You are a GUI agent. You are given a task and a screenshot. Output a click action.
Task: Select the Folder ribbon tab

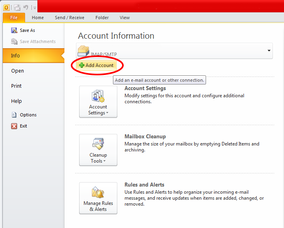102,18
